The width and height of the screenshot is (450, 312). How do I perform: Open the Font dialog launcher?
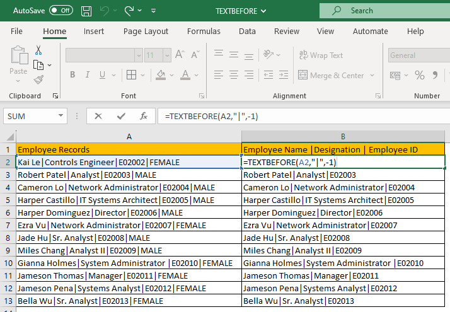click(202, 96)
